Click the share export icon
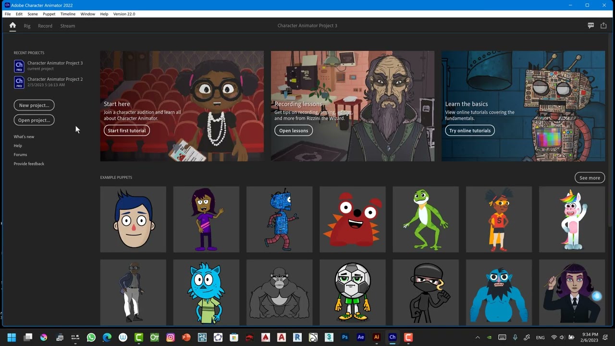615x346 pixels. (603, 25)
